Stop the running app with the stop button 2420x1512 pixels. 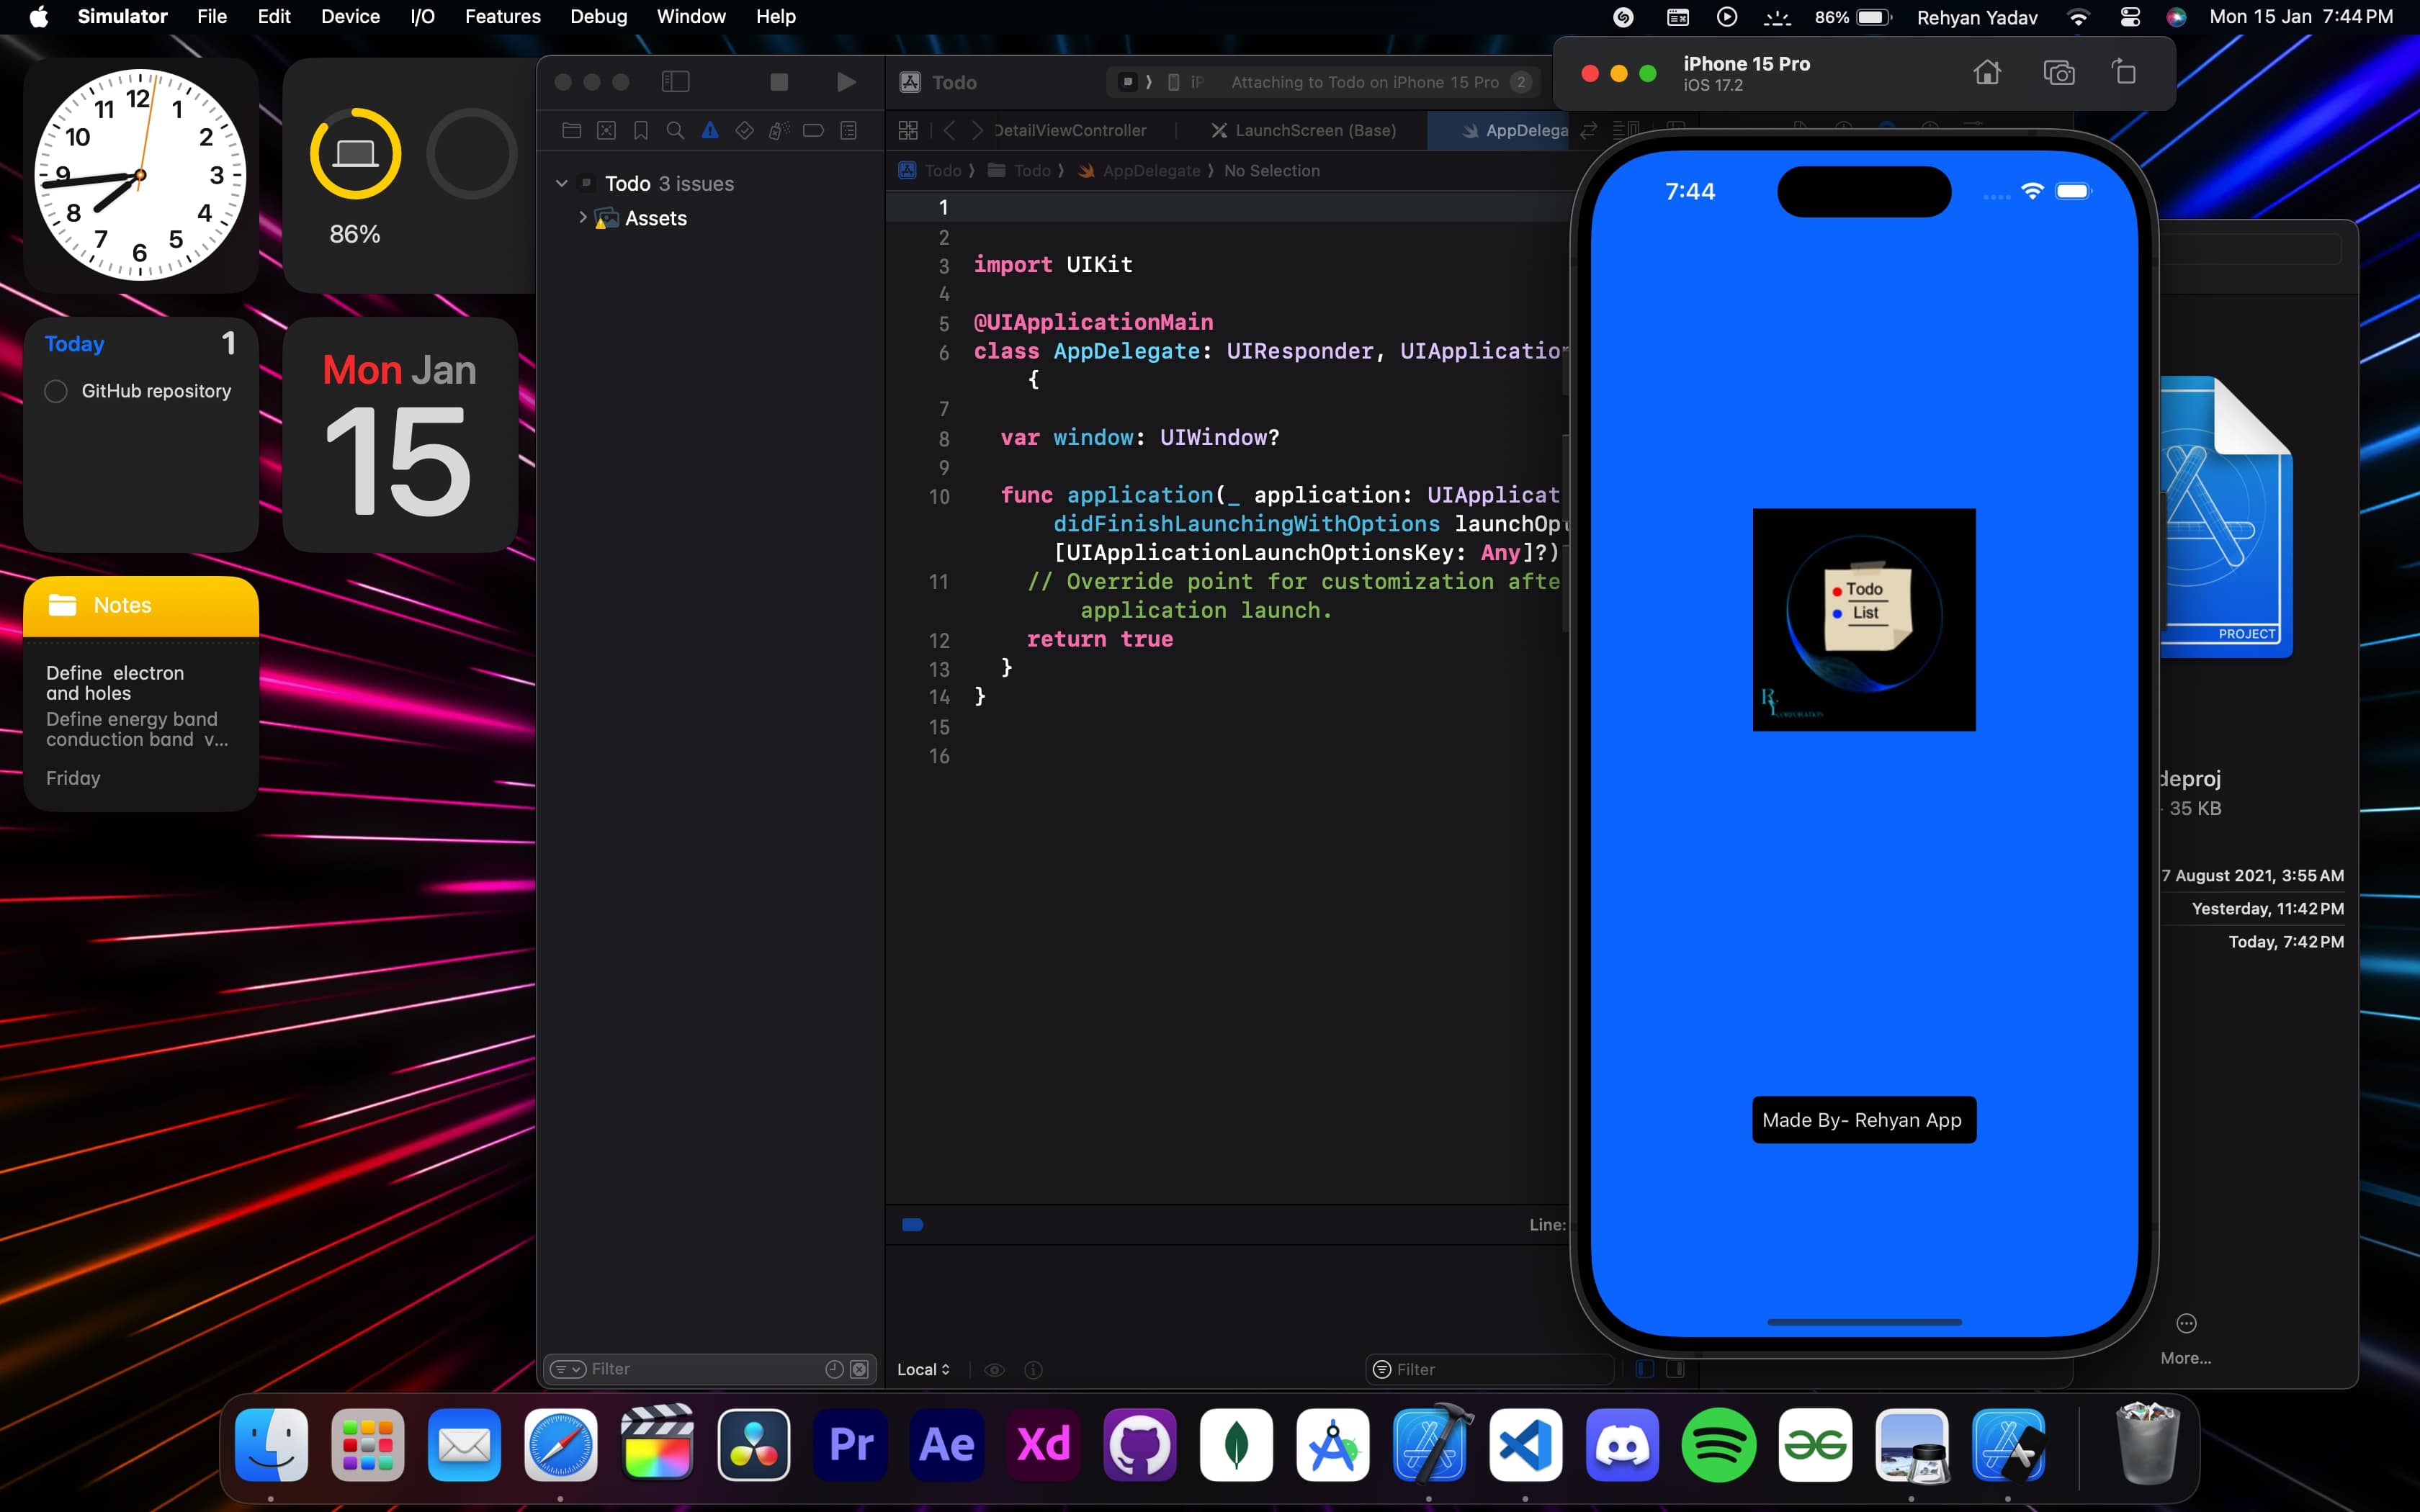point(779,82)
